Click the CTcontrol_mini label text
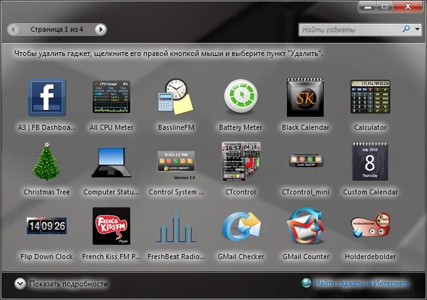Viewport: 427px width, 300px height. click(306, 192)
